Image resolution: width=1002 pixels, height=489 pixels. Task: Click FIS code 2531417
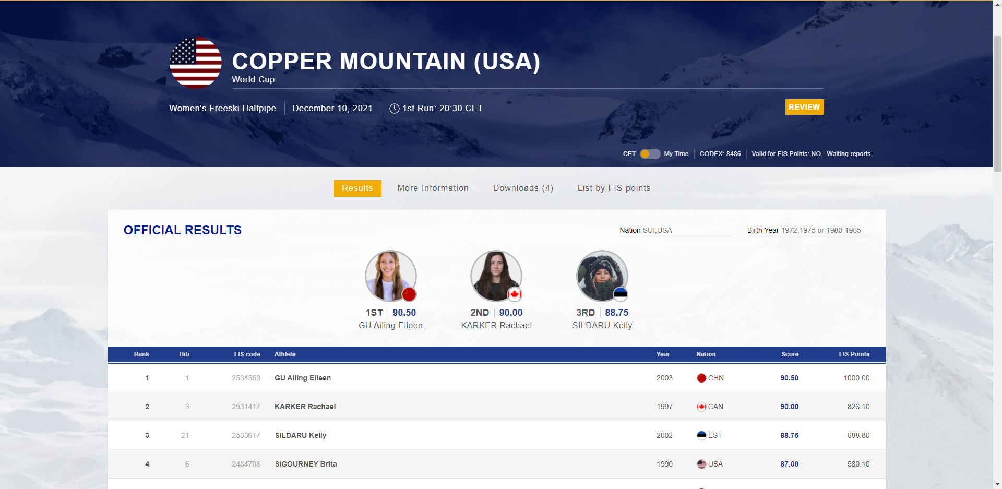click(x=246, y=407)
